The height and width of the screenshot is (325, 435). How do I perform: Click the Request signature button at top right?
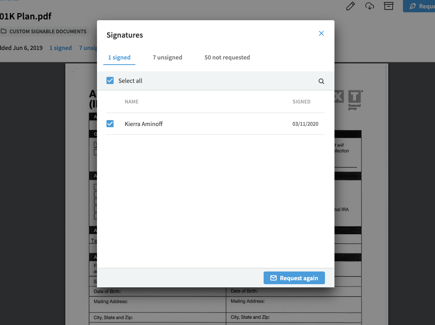pyautogui.click(x=420, y=6)
